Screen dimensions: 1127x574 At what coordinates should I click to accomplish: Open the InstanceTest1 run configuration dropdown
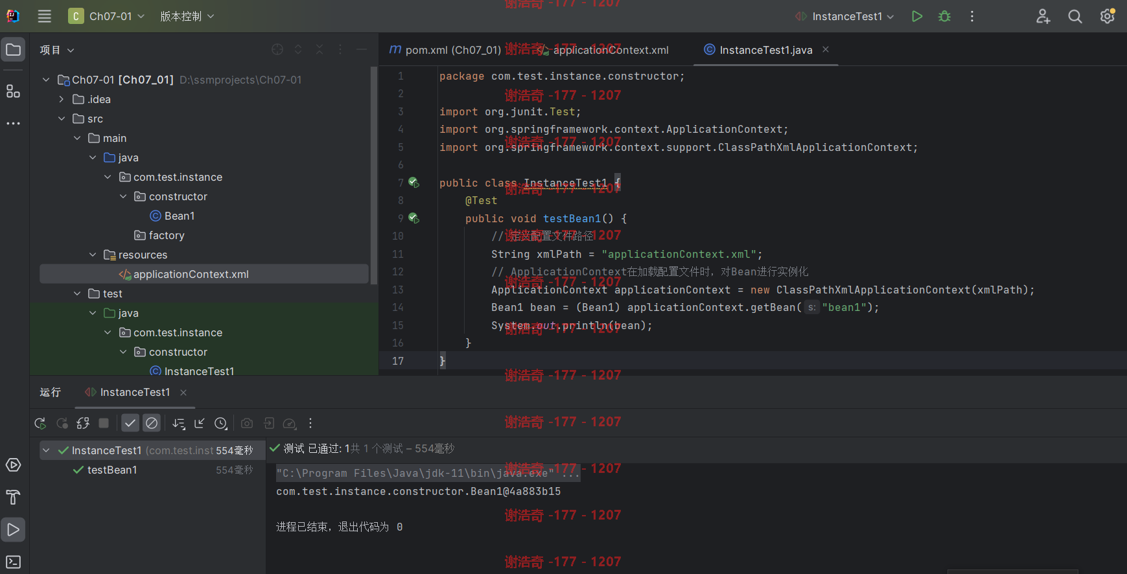pyautogui.click(x=845, y=16)
